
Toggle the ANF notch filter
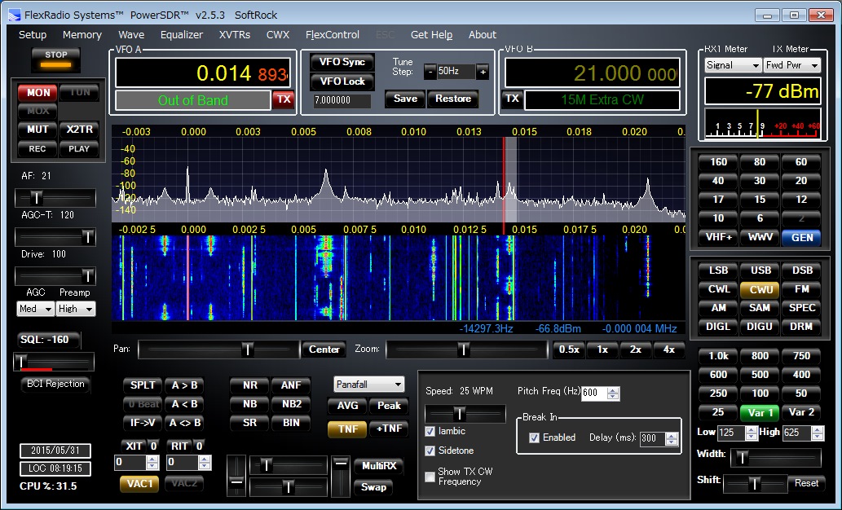coord(291,385)
